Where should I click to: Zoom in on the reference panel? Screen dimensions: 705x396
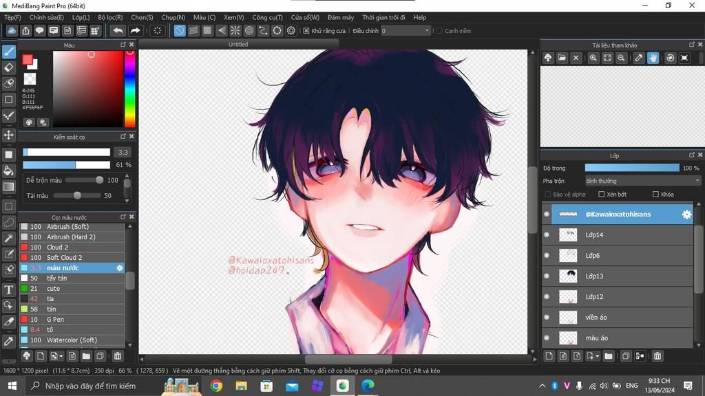[593, 58]
